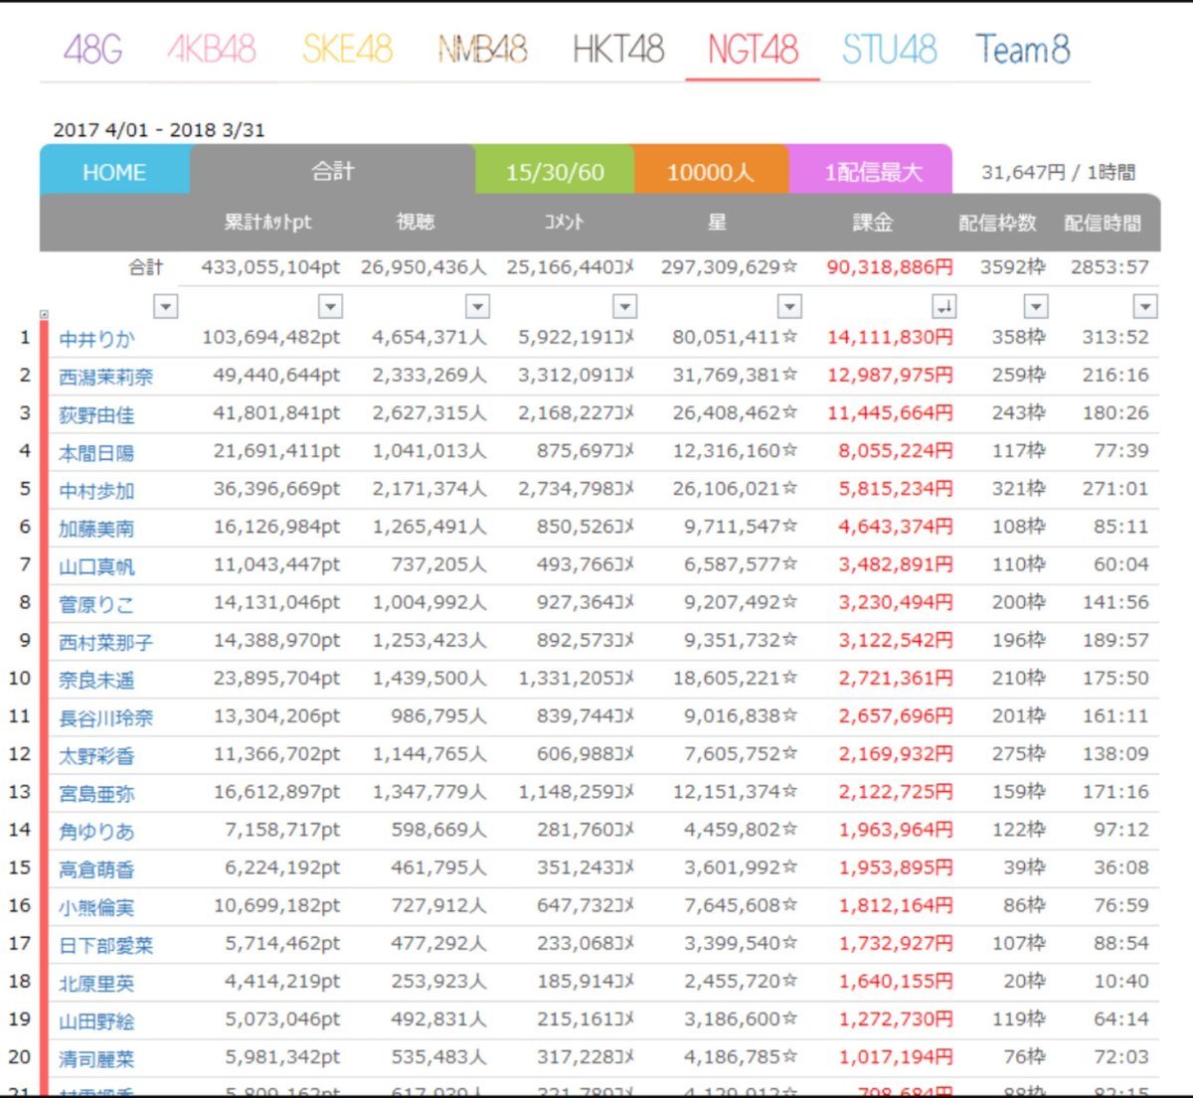1193x1098 pixels.
Task: Switch to the NMB48 group tab
Action: point(482,49)
